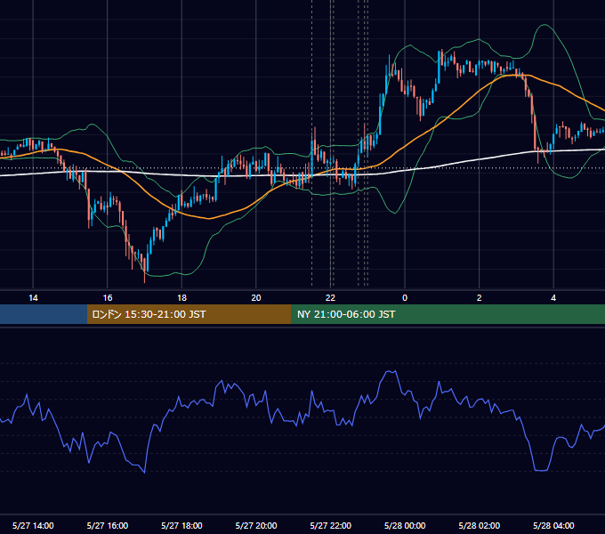Click the 5/28 02:00 date label
This screenshot has width=605, height=534.
pyautogui.click(x=480, y=525)
